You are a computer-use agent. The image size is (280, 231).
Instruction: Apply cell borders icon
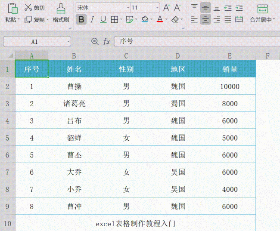114,19
